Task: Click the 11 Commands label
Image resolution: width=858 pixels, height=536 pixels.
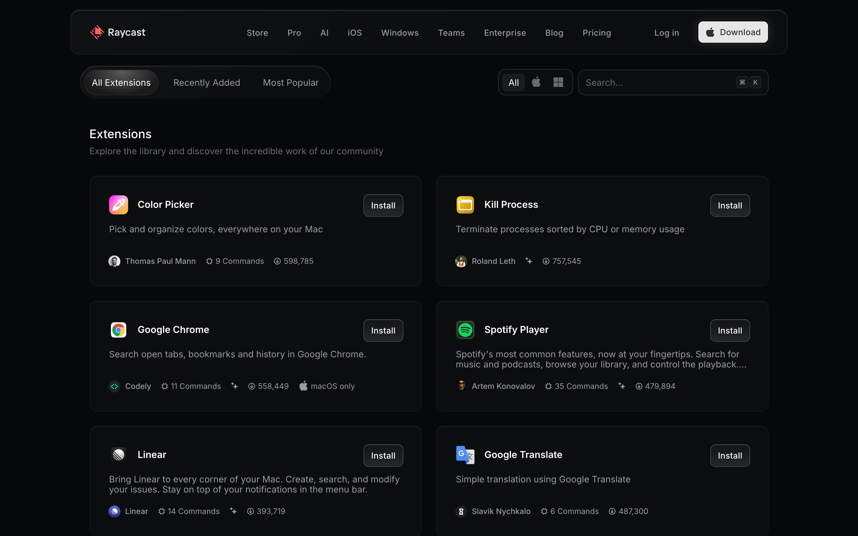Action: tap(196, 387)
